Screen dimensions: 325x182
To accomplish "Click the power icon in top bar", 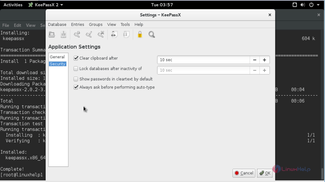I will 311,5.
